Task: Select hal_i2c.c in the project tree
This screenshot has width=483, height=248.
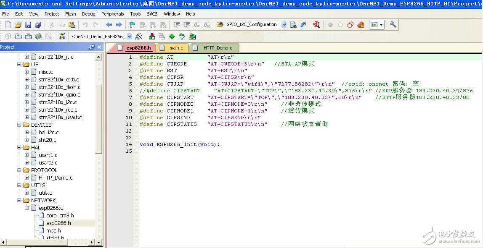Action: click(49, 133)
